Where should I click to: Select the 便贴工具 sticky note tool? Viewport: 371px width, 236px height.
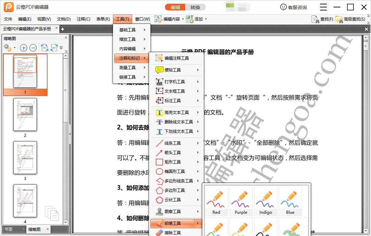[176, 70]
